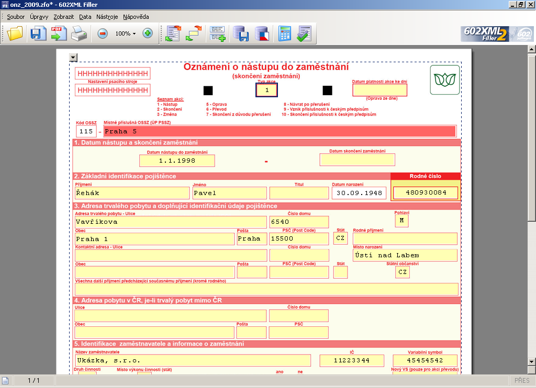Screen dimensions: 536x388
Task: Click the Kontaktní adresa Ulice field
Action: pyautogui.click(x=171, y=255)
